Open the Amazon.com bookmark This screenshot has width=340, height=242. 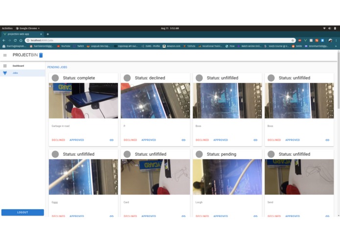click(x=172, y=46)
